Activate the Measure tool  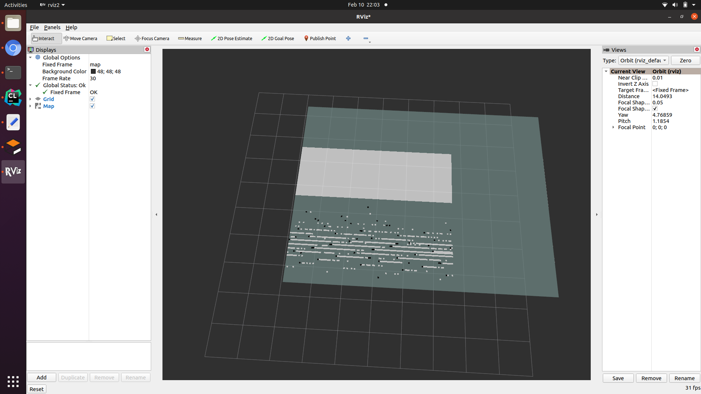(189, 38)
